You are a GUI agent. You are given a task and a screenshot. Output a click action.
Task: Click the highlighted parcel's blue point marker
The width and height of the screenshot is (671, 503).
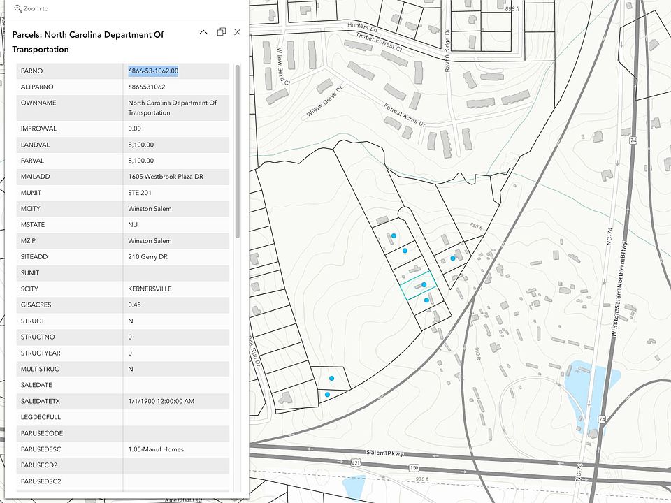(x=424, y=284)
